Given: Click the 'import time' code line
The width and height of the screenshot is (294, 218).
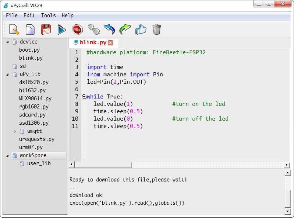Looking at the screenshot, I should [105, 67].
